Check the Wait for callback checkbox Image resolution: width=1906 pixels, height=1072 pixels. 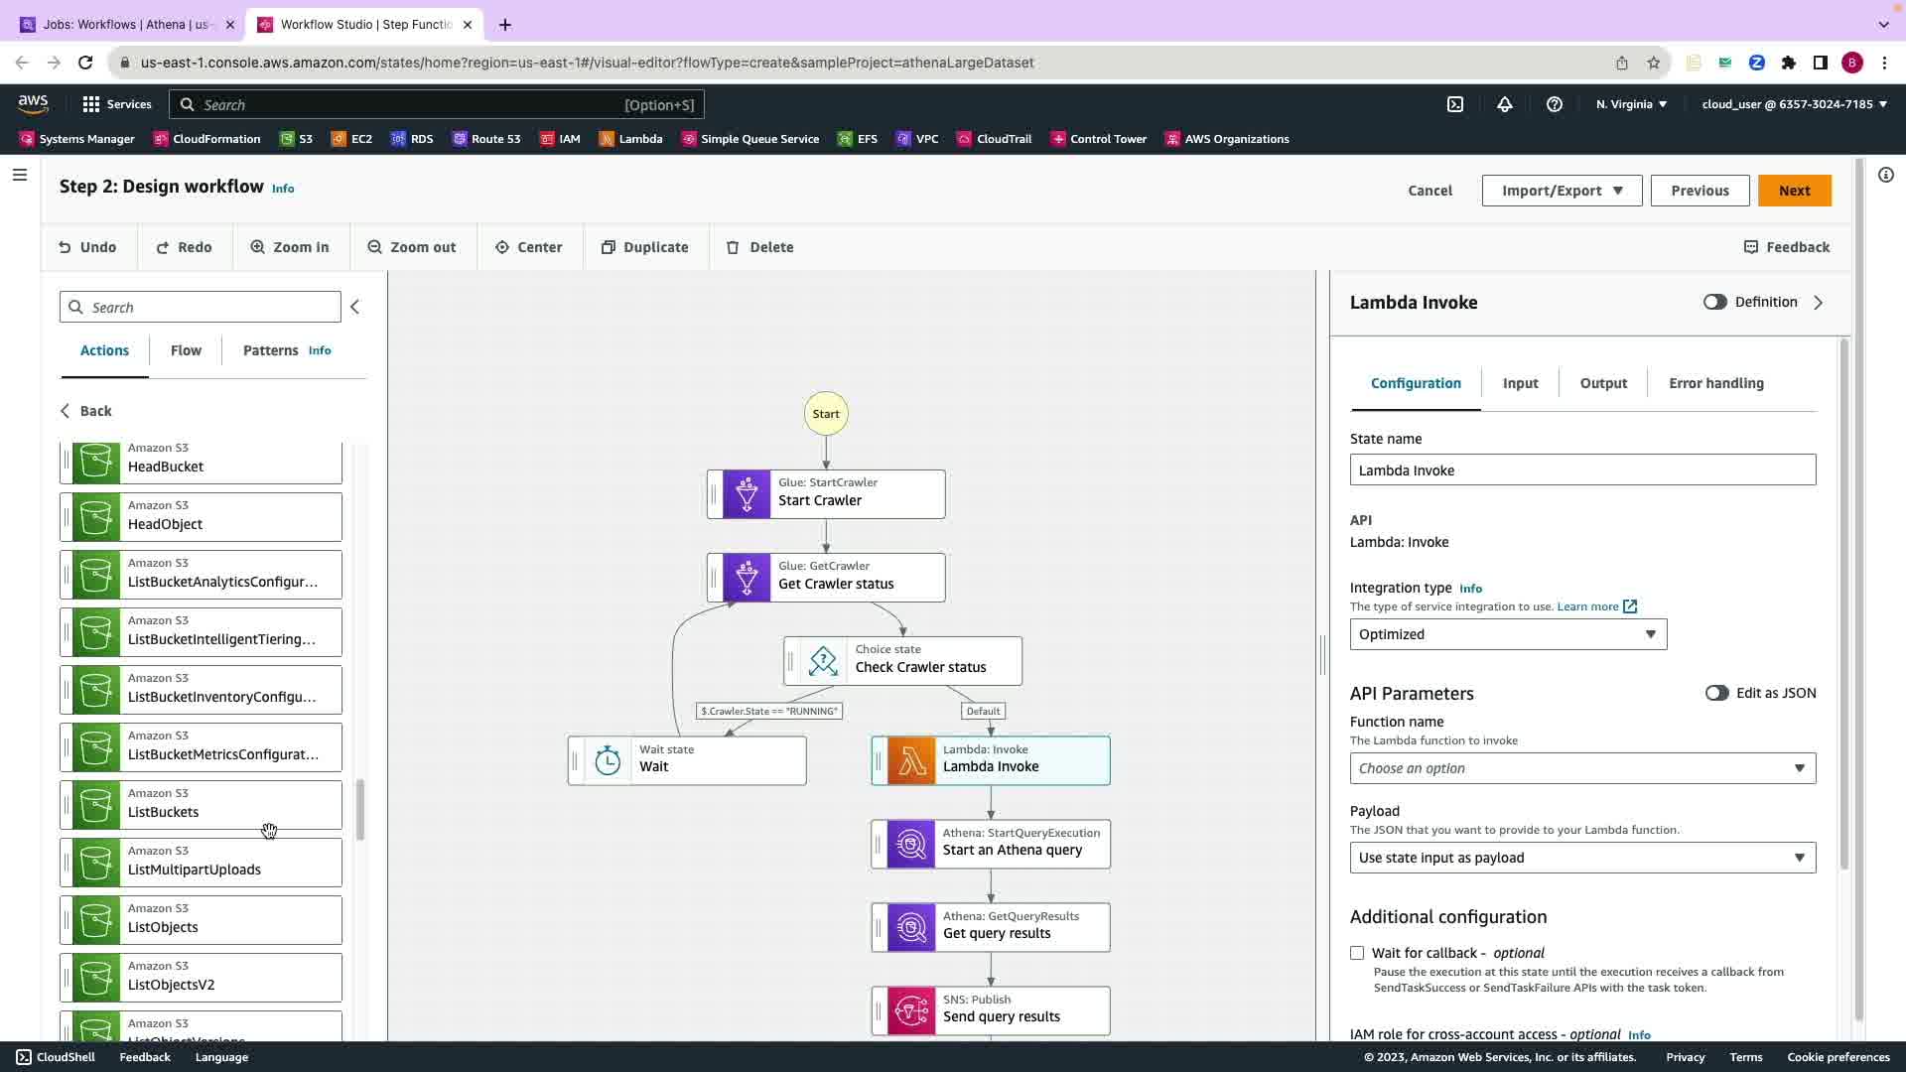pyautogui.click(x=1357, y=953)
